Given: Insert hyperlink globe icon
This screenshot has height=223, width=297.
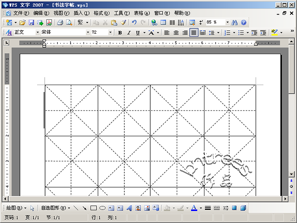Looking at the screenshot, I should pos(154,23).
